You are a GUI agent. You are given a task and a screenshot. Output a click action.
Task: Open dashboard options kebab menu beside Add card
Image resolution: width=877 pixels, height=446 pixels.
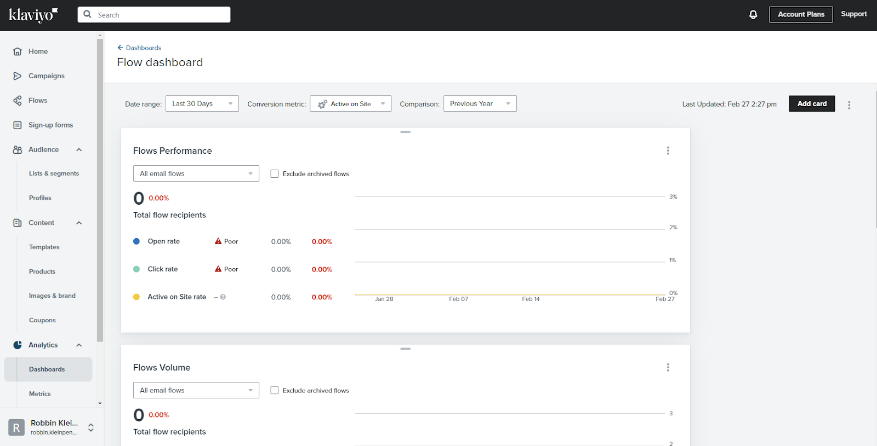pyautogui.click(x=849, y=105)
